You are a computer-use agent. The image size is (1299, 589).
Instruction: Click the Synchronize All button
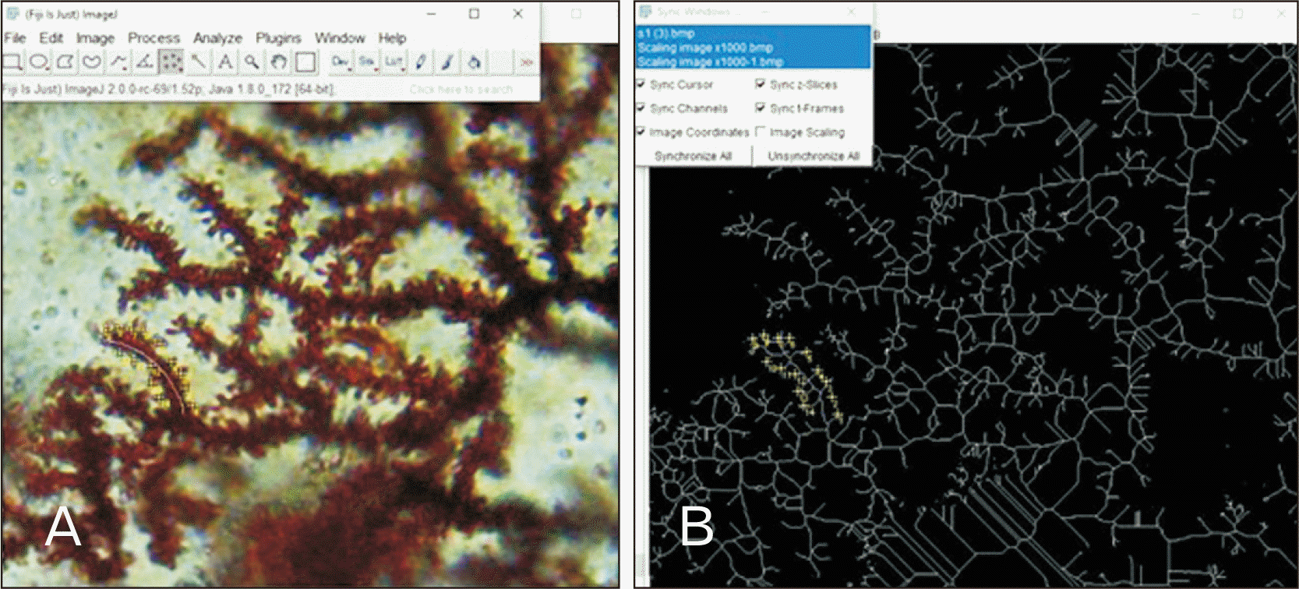coord(693,156)
